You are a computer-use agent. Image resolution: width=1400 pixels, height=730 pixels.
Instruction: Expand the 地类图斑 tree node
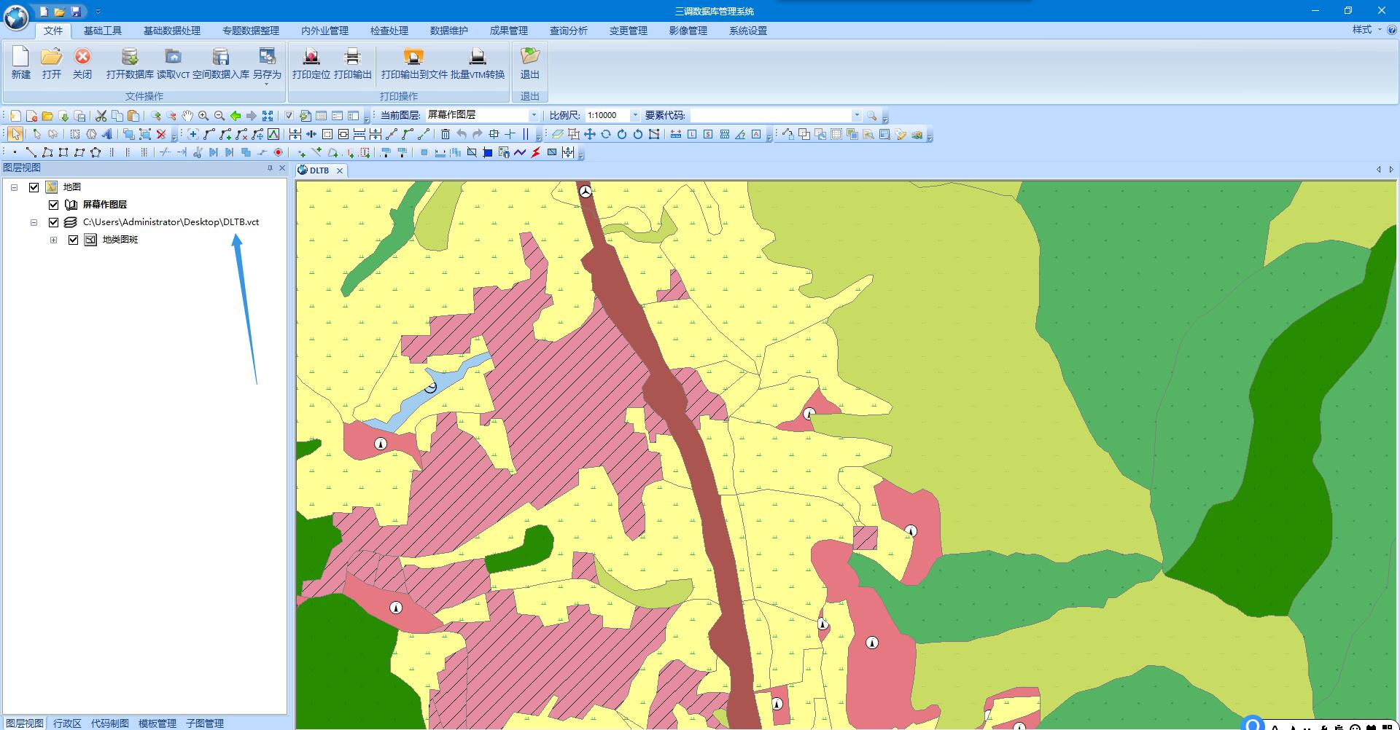(53, 240)
